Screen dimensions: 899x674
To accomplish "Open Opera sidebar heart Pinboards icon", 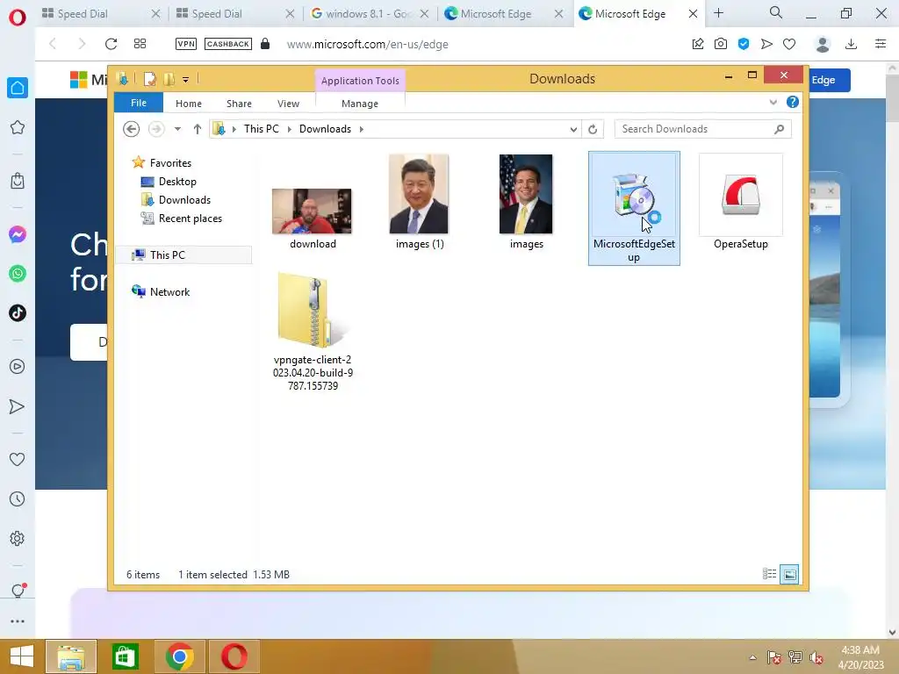I will 18,459.
